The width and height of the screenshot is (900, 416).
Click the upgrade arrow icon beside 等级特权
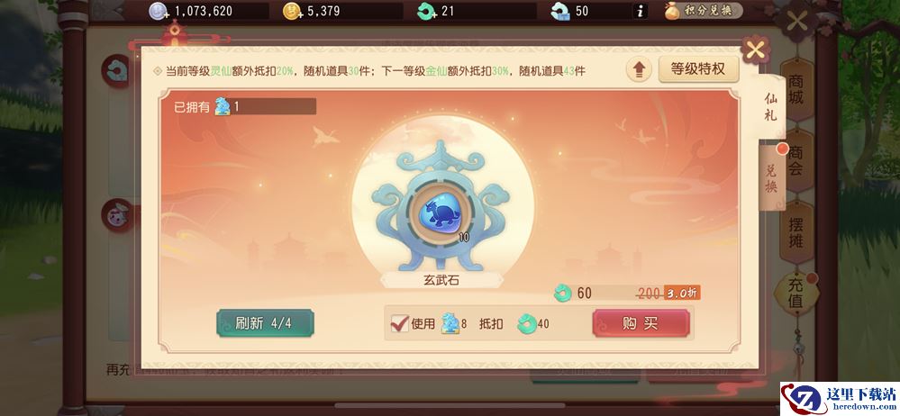(x=639, y=70)
